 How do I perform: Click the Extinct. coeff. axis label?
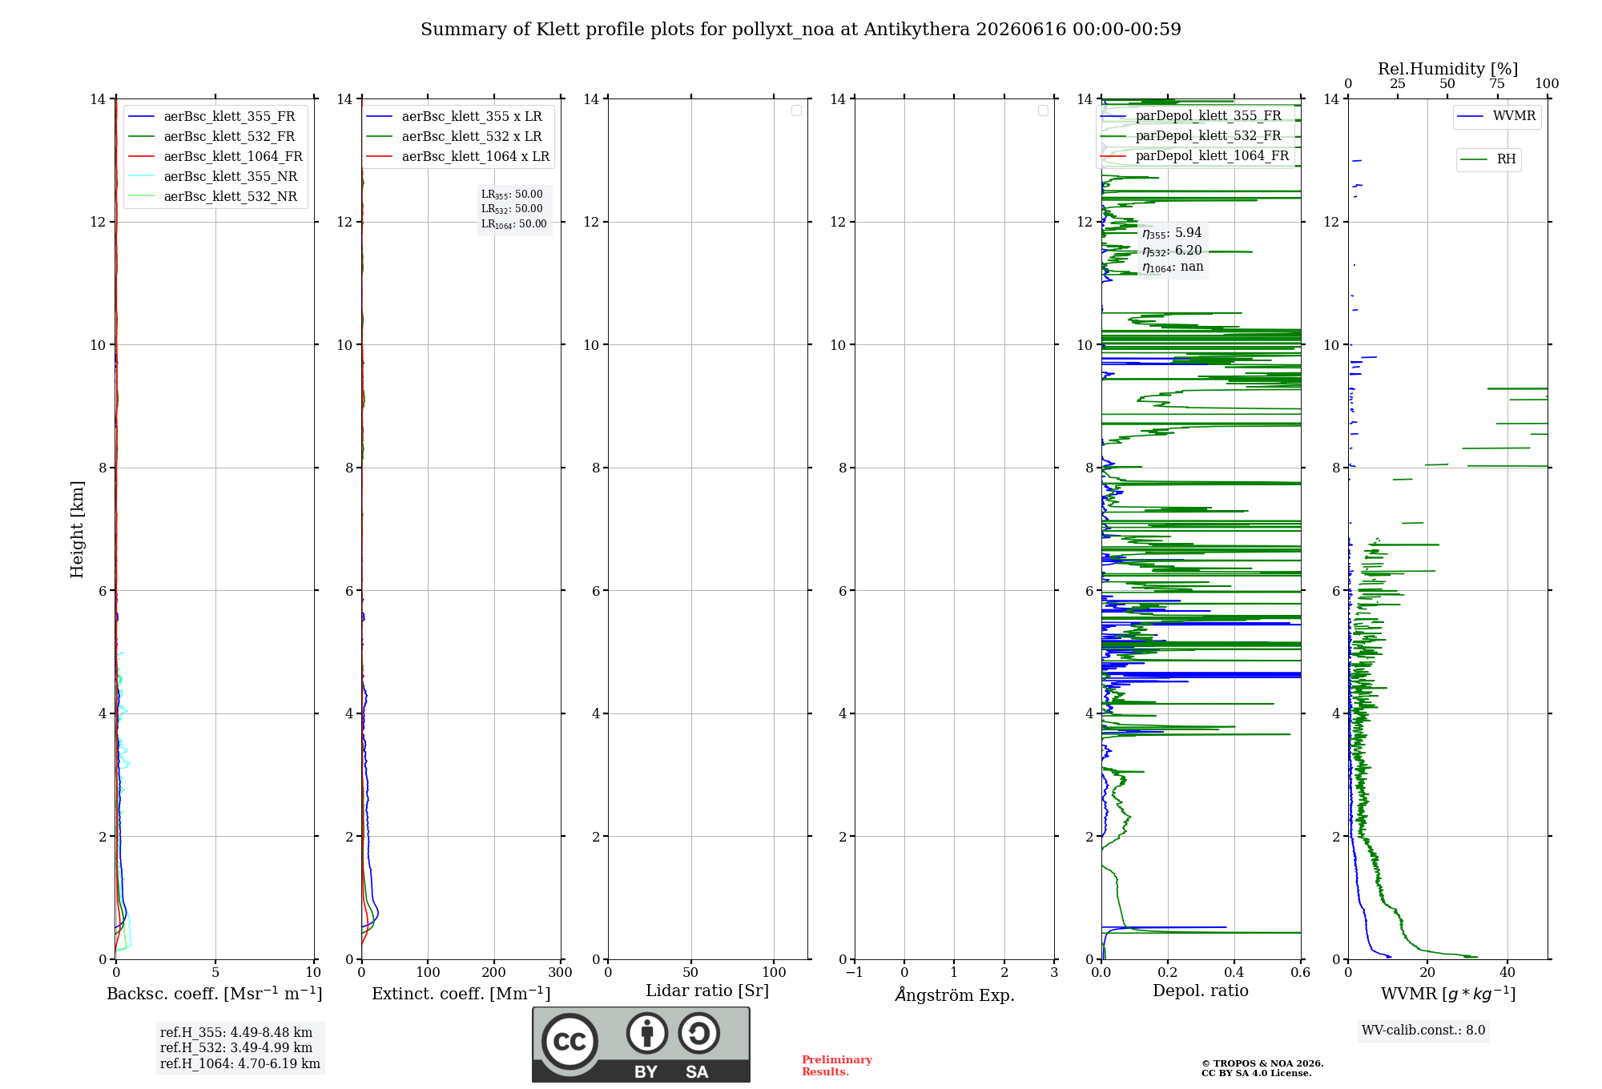coord(461,994)
